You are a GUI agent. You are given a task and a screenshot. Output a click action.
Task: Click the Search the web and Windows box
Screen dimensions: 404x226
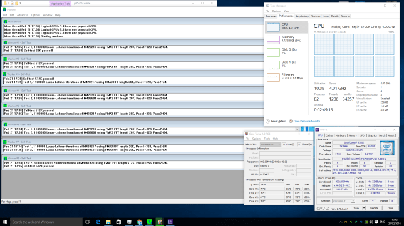pyautogui.click(x=46, y=222)
